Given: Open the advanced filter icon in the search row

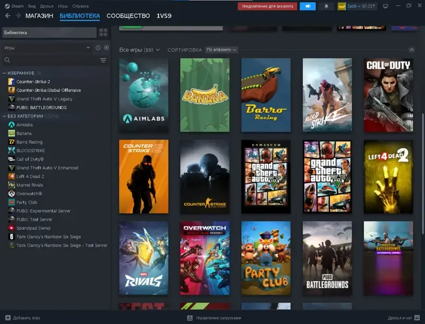Looking at the screenshot, I should point(103,60).
